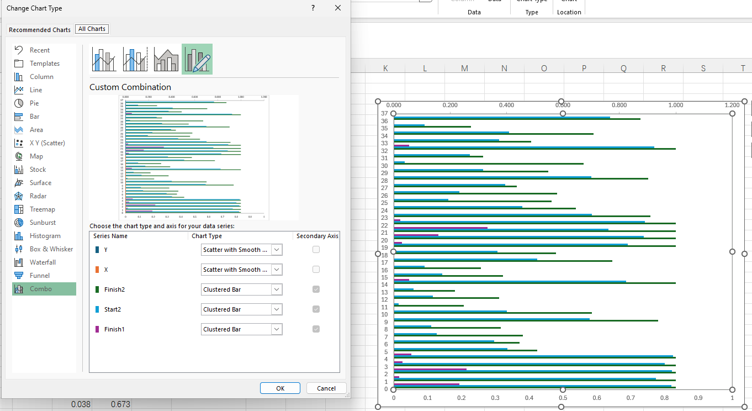Pick the Pie chart category
Screen dimensions: 752x411
44,103
